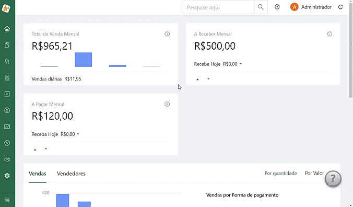Click the magnifier search button
353x207 pixels.
(x=261, y=7)
